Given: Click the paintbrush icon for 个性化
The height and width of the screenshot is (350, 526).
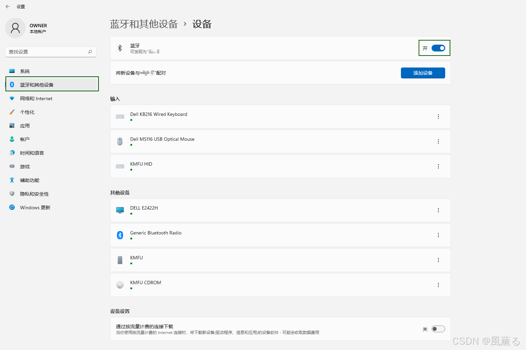Looking at the screenshot, I should coord(12,112).
